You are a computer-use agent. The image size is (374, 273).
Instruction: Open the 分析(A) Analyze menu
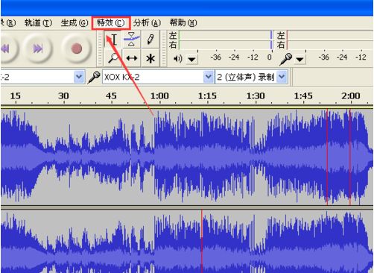[x=147, y=23]
